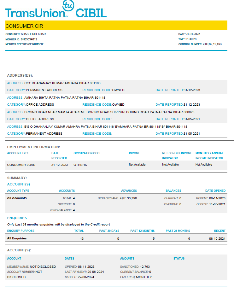Viewport: 234px width, 287px height.
Task: Click the ADDRESS(ES) section heading
Action: (20, 75)
